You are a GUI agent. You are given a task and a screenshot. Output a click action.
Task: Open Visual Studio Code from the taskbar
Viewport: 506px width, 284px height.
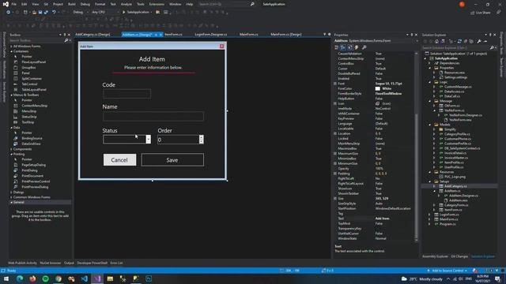pos(85,278)
